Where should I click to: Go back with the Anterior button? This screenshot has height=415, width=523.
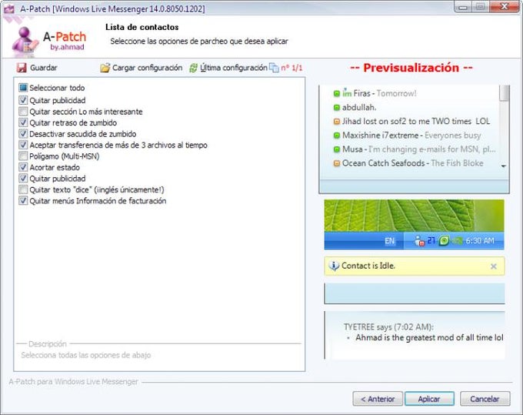[x=378, y=399]
